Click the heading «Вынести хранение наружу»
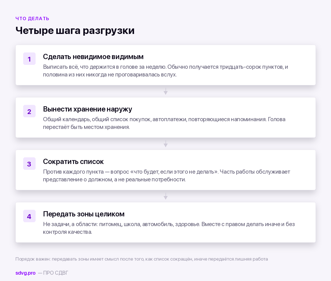The width and height of the screenshot is (331, 281). 87,109
